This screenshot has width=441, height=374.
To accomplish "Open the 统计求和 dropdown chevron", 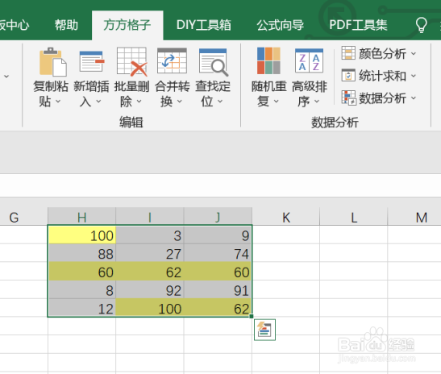I will click(x=413, y=76).
